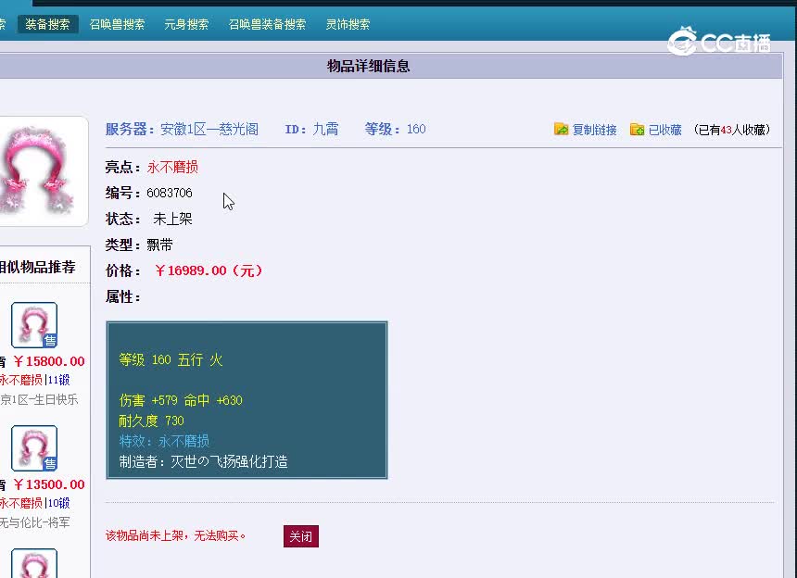Click the 物品详细信息 header
Image resolution: width=797 pixels, height=578 pixels.
pyautogui.click(x=369, y=66)
